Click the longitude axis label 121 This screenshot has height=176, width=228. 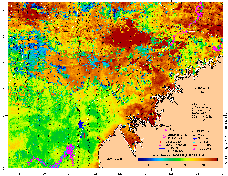coord(69,173)
